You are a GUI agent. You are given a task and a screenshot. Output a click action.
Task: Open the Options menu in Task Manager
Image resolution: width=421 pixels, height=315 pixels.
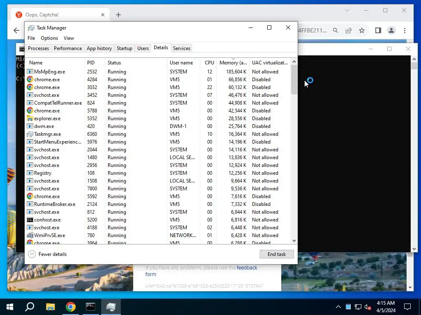[x=49, y=38]
